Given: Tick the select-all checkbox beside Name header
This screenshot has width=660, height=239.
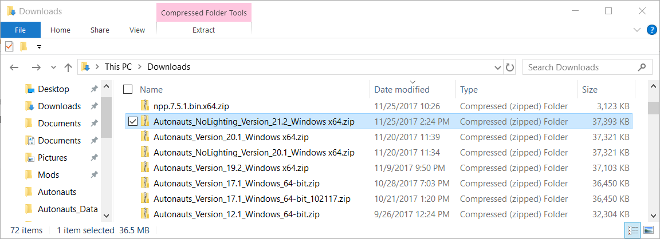Looking at the screenshot, I should coord(128,89).
